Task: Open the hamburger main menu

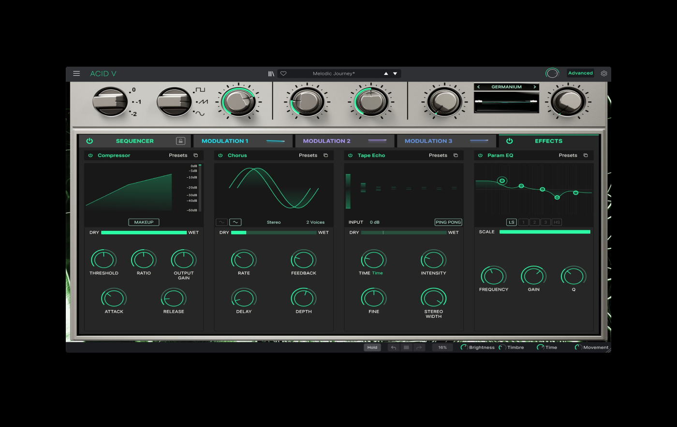Action: 76,73
